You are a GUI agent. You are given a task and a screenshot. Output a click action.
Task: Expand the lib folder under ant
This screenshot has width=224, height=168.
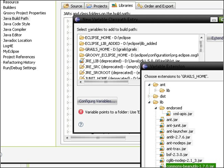[x=155, y=90]
